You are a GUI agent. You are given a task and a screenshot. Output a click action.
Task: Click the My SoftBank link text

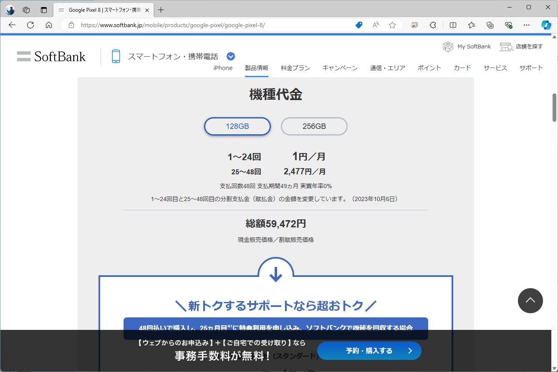pos(474,47)
